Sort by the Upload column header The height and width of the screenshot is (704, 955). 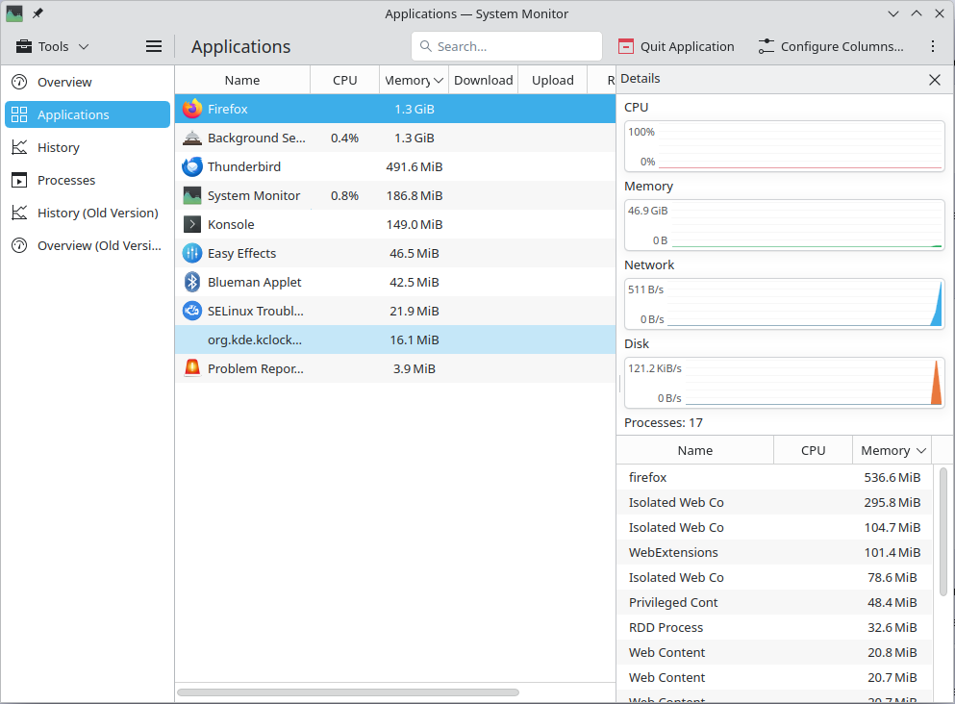click(552, 81)
